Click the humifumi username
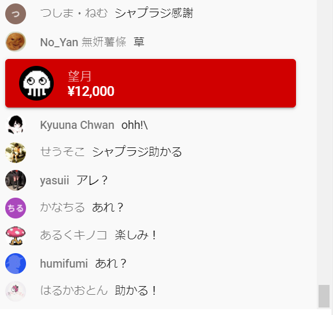 point(64,264)
